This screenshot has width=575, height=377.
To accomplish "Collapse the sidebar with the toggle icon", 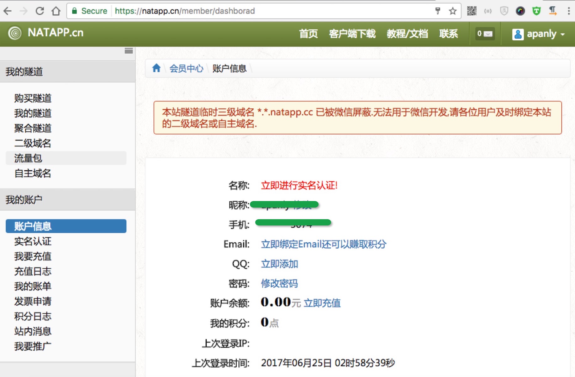I will [x=129, y=51].
